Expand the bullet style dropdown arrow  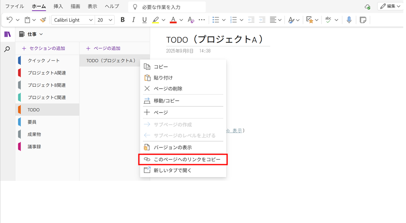(x=224, y=20)
